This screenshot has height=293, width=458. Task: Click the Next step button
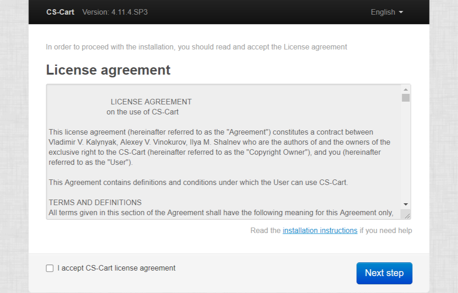384,273
